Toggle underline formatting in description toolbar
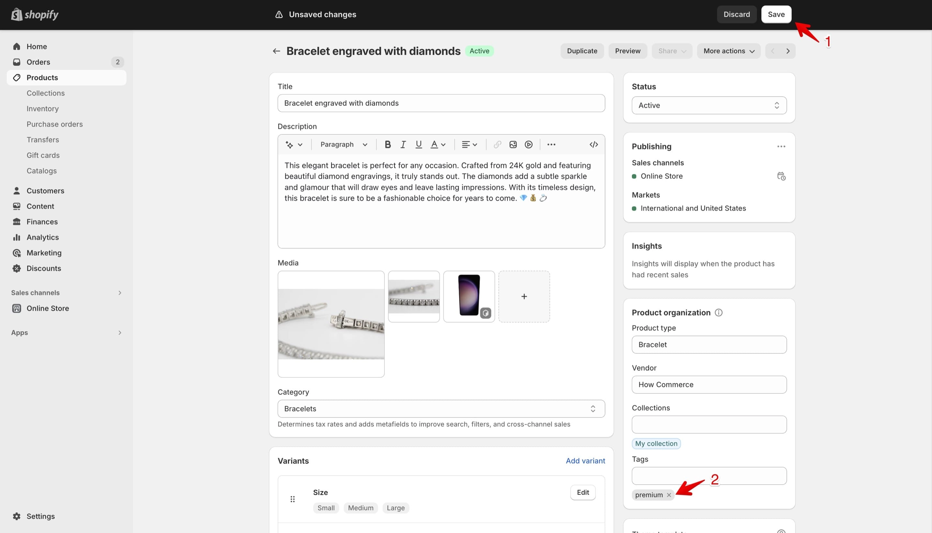Viewport: 932px width, 533px height. click(x=419, y=145)
